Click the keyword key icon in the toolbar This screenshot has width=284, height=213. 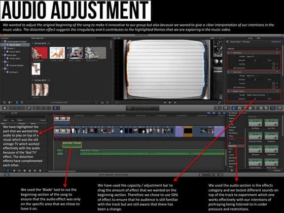tap(28, 108)
